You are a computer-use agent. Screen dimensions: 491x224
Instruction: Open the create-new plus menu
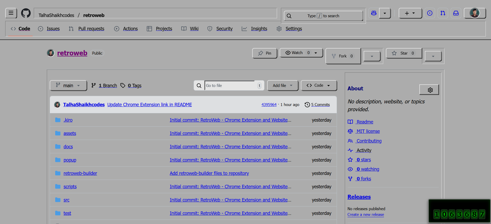coord(410,13)
